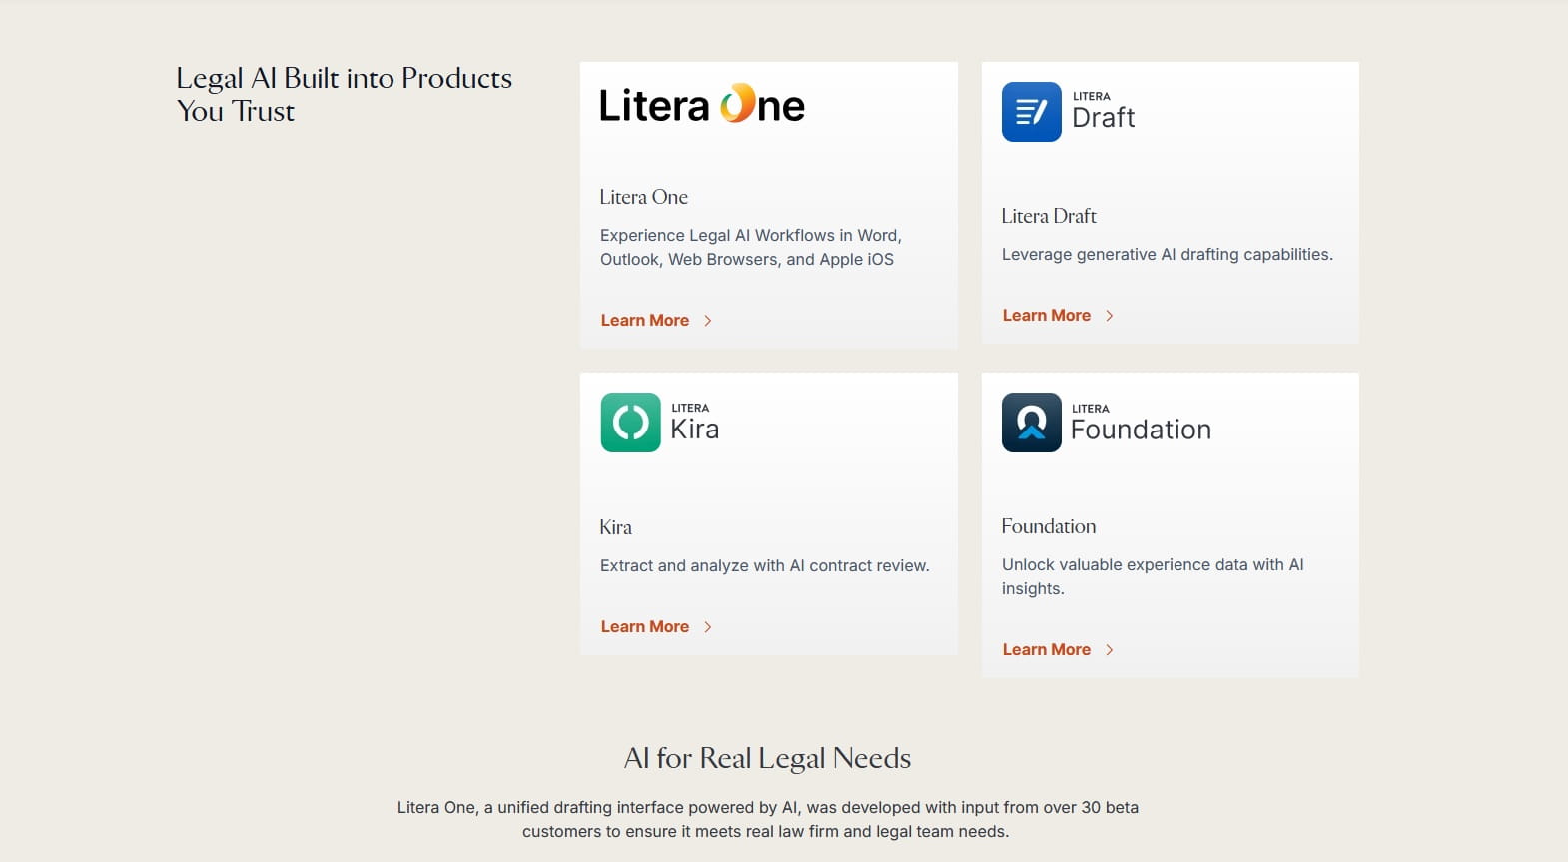Click 'Unlock valuable experience data' description
The width and height of the screenshot is (1568, 862).
1153,577
